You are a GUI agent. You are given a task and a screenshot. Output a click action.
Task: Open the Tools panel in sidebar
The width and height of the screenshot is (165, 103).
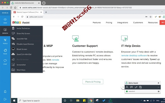5,41
